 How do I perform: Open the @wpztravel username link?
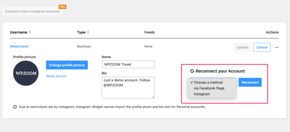pos(19,46)
